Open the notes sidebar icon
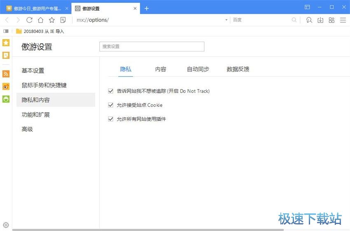This screenshot has width=350, height=231. click(6, 55)
